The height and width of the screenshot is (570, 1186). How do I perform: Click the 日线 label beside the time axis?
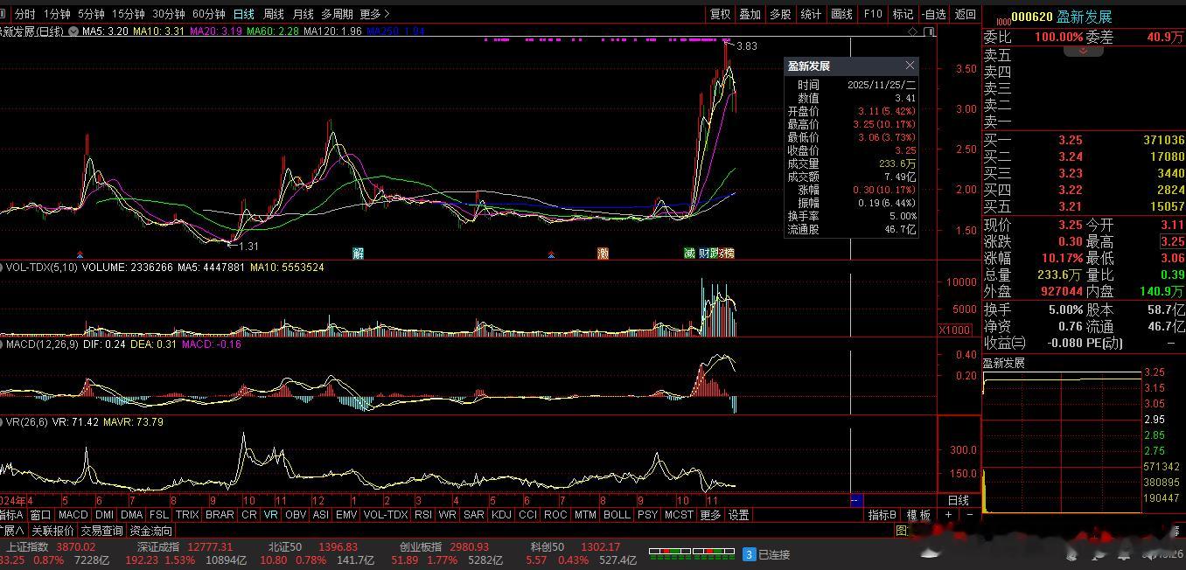(x=959, y=500)
